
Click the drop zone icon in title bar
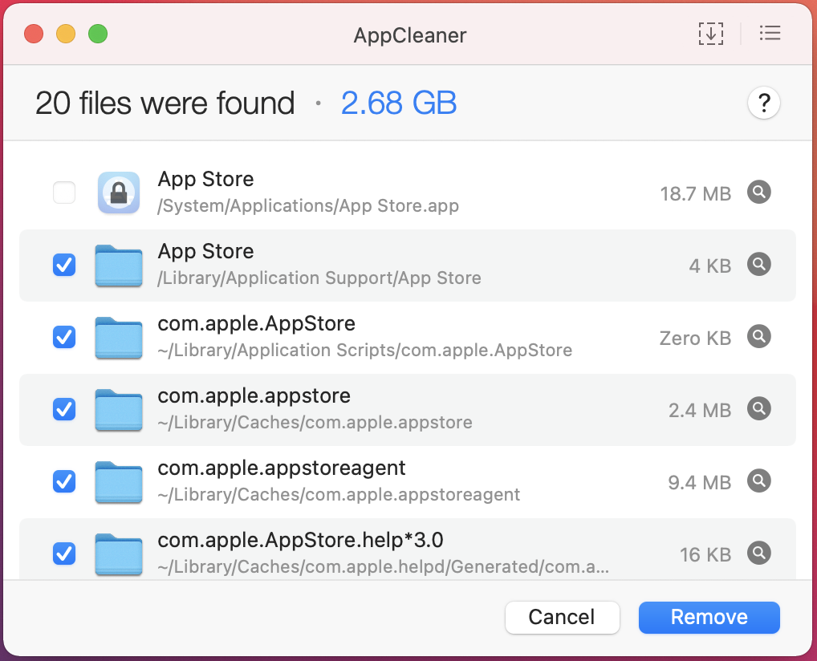pos(711,34)
